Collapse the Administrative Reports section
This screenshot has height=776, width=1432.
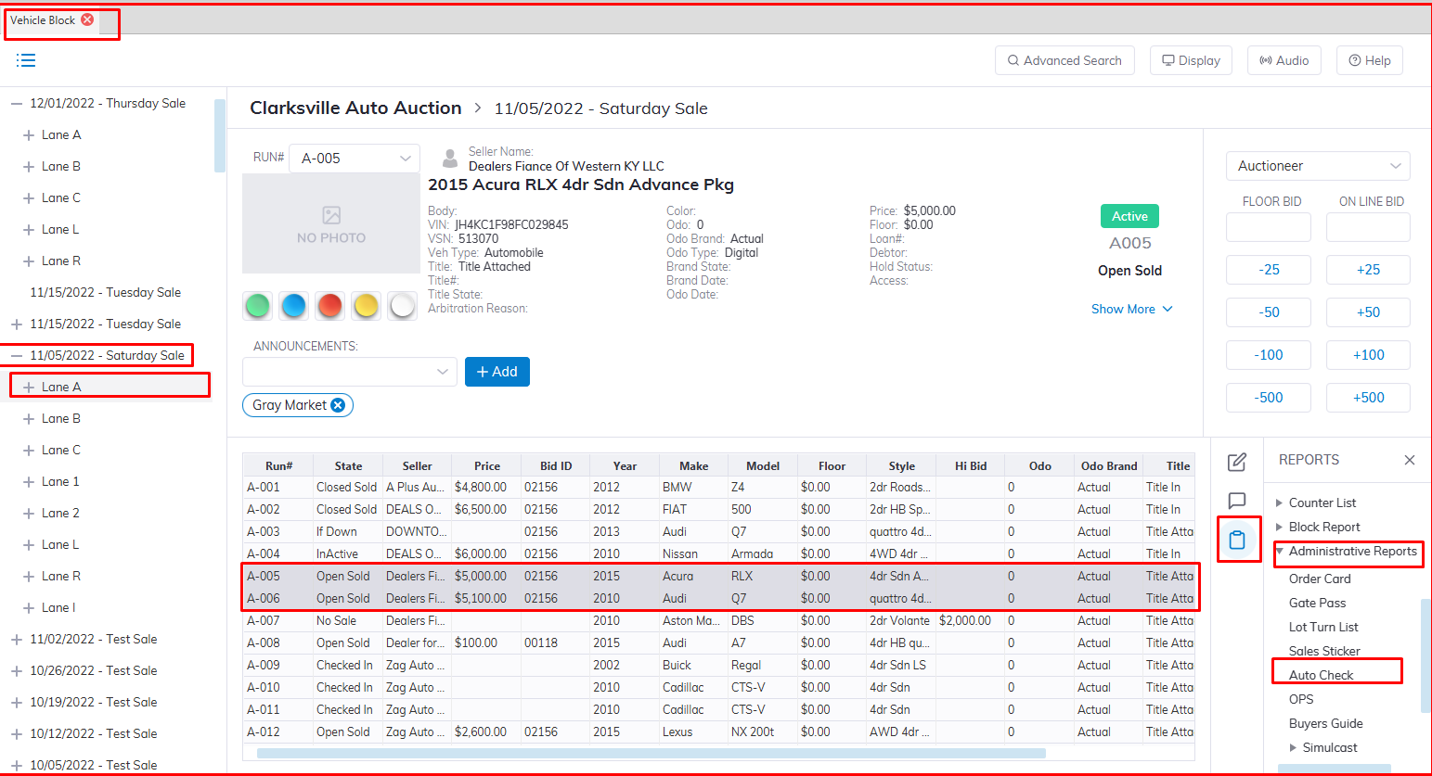click(x=1280, y=551)
